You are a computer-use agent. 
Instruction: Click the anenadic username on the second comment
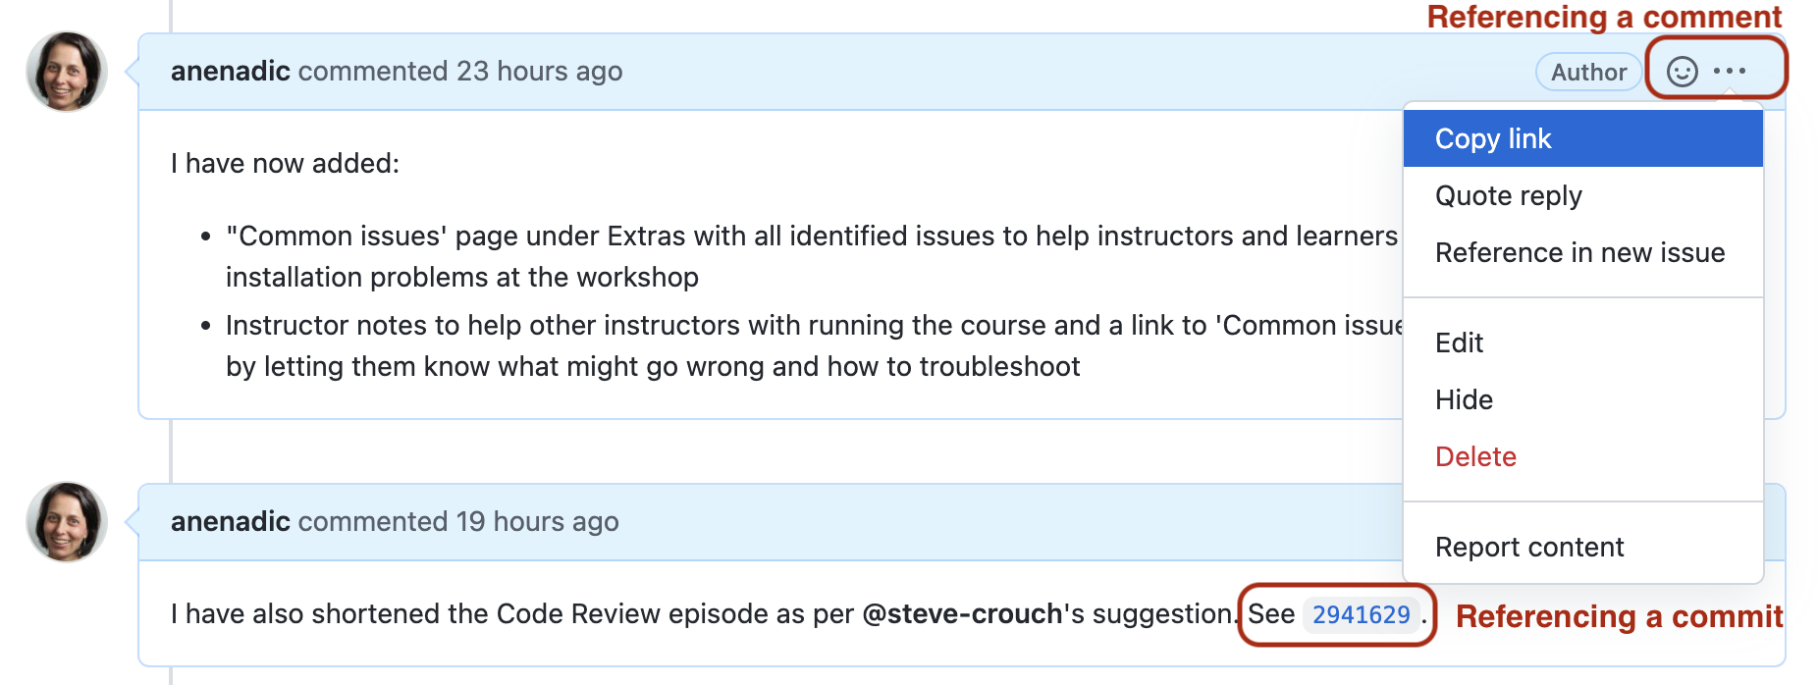click(x=230, y=521)
